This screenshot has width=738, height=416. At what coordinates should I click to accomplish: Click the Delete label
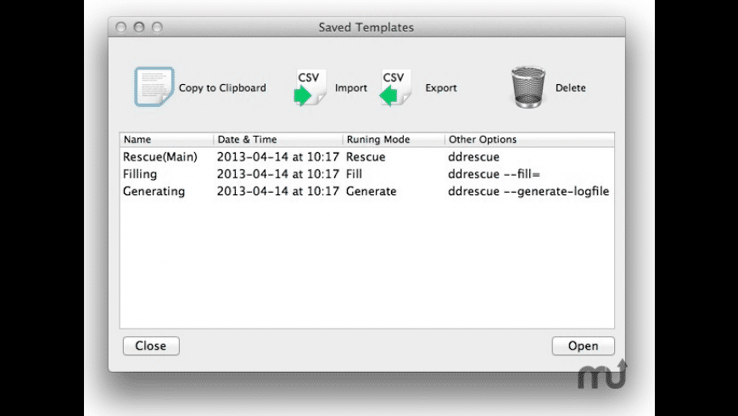570,87
